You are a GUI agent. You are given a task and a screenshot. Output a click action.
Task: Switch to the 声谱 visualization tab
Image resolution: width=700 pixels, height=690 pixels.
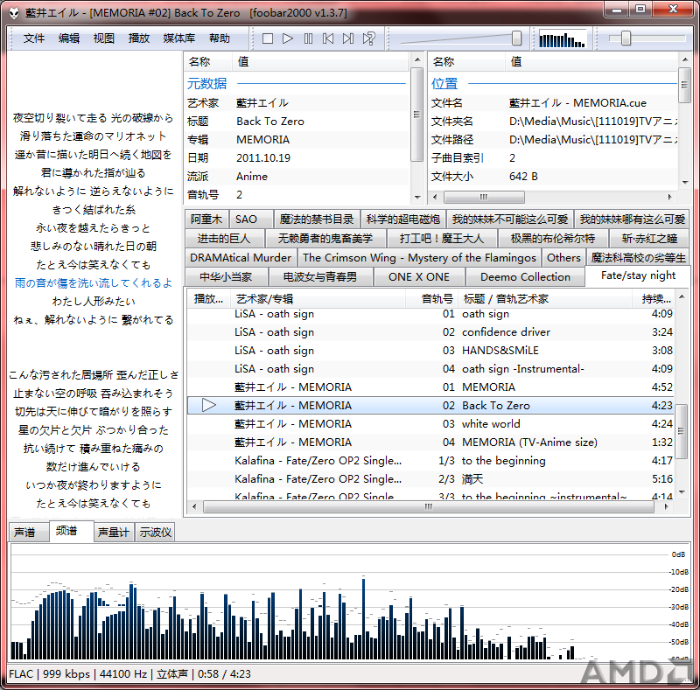click(x=28, y=532)
